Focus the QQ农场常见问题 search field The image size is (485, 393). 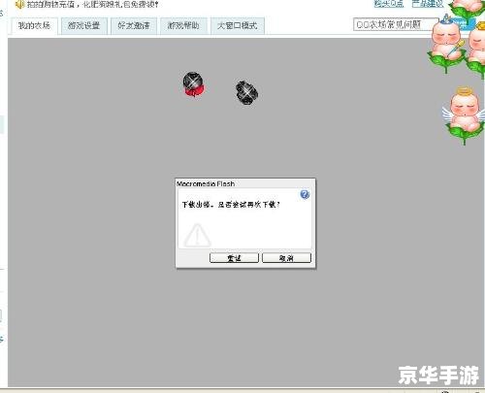point(395,24)
